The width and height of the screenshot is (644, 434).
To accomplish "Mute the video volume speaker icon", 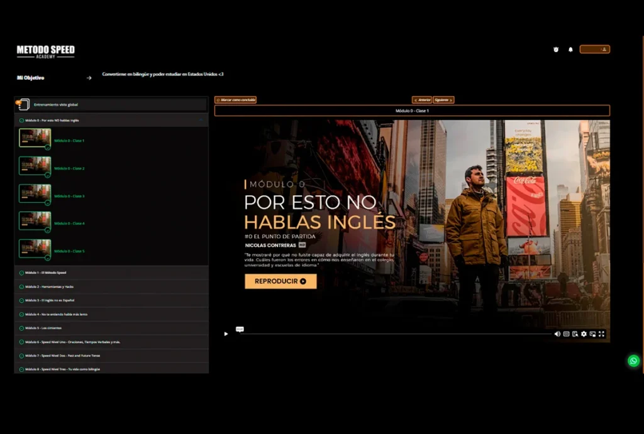I will [x=557, y=334].
